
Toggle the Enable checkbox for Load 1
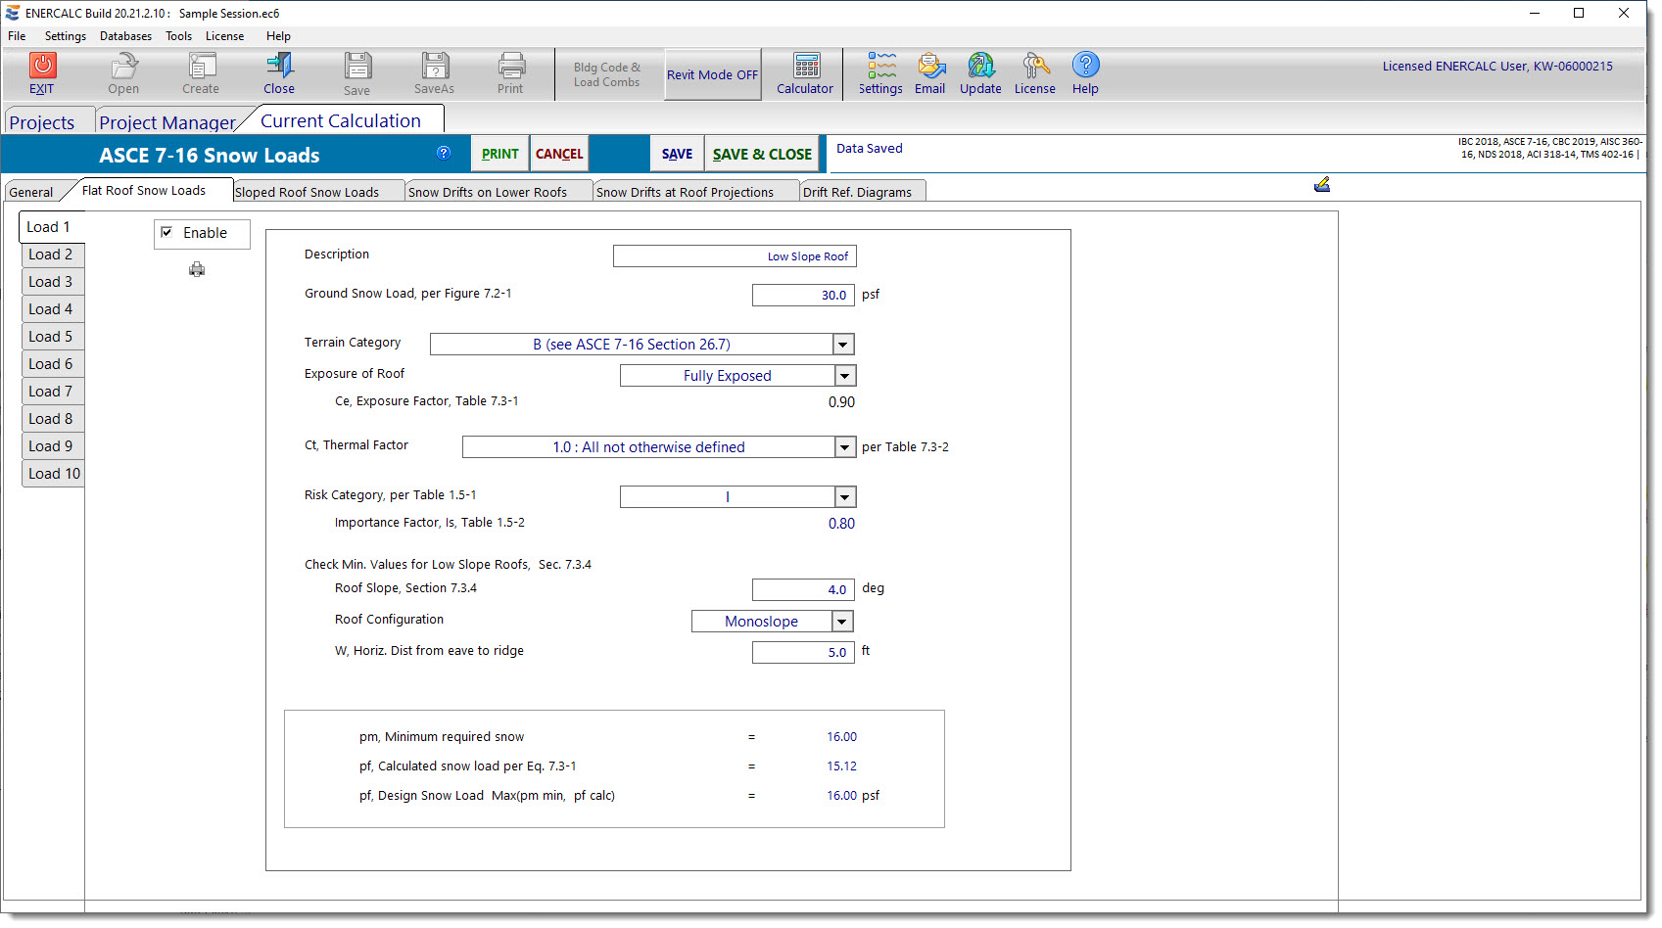[x=167, y=233]
